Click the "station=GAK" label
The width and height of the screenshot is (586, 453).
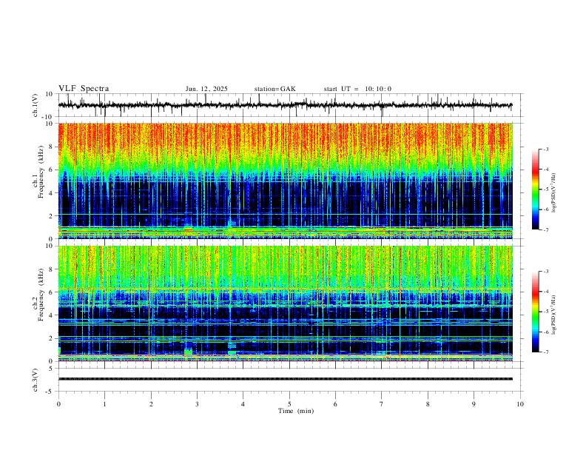tap(275, 89)
